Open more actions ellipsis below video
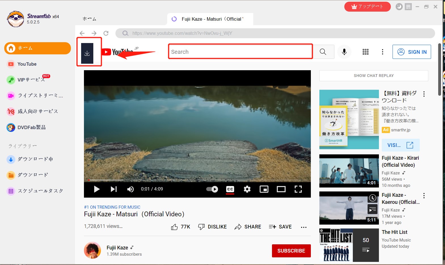The image size is (445, 265). 304,227
